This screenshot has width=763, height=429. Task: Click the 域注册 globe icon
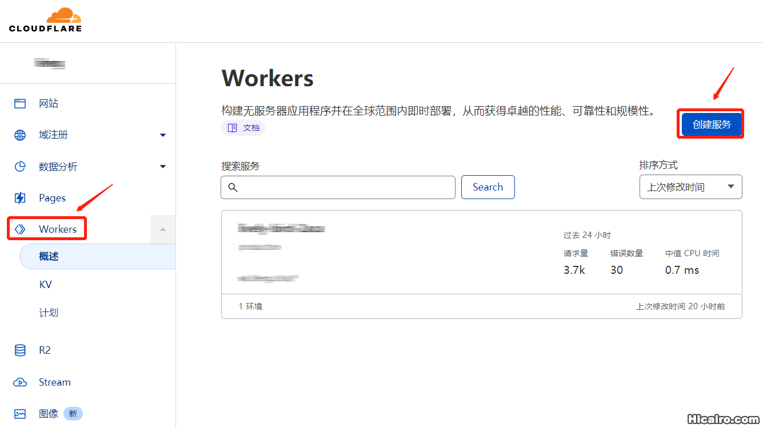20,135
